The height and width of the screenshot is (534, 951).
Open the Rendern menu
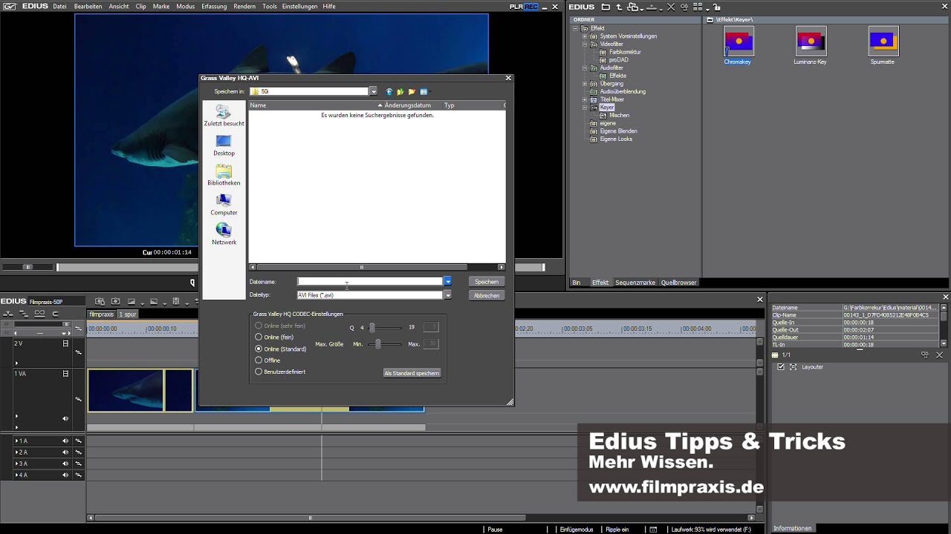pos(244,6)
